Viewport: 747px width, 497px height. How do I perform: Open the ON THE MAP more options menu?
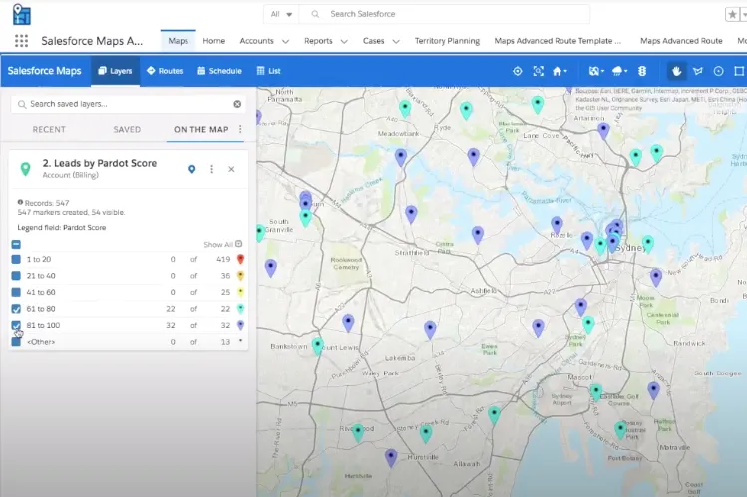(240, 129)
